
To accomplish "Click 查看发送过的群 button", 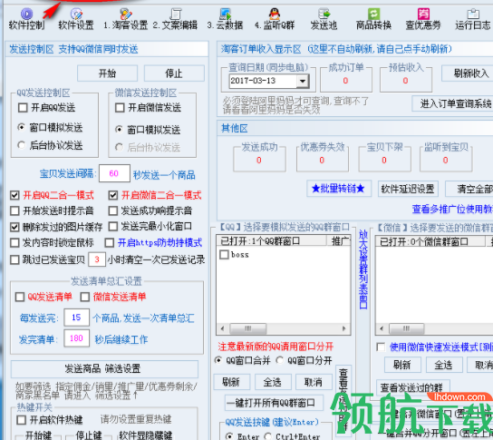I will pos(412,387).
